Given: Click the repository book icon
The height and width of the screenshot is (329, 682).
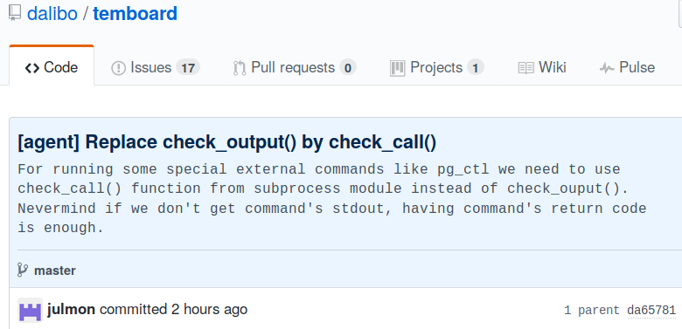Looking at the screenshot, I should pyautogui.click(x=14, y=13).
